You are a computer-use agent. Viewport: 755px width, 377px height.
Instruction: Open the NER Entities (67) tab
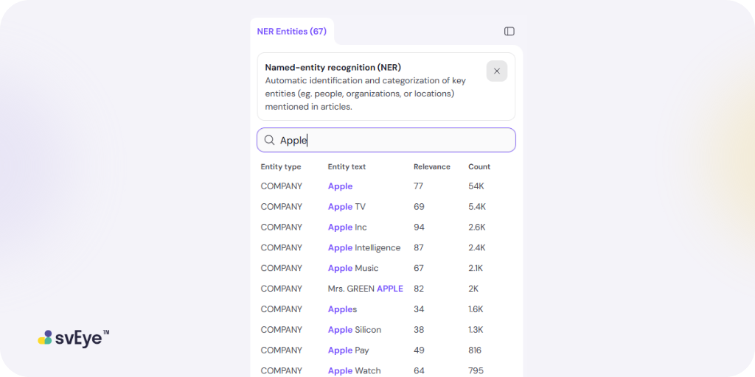click(x=292, y=31)
